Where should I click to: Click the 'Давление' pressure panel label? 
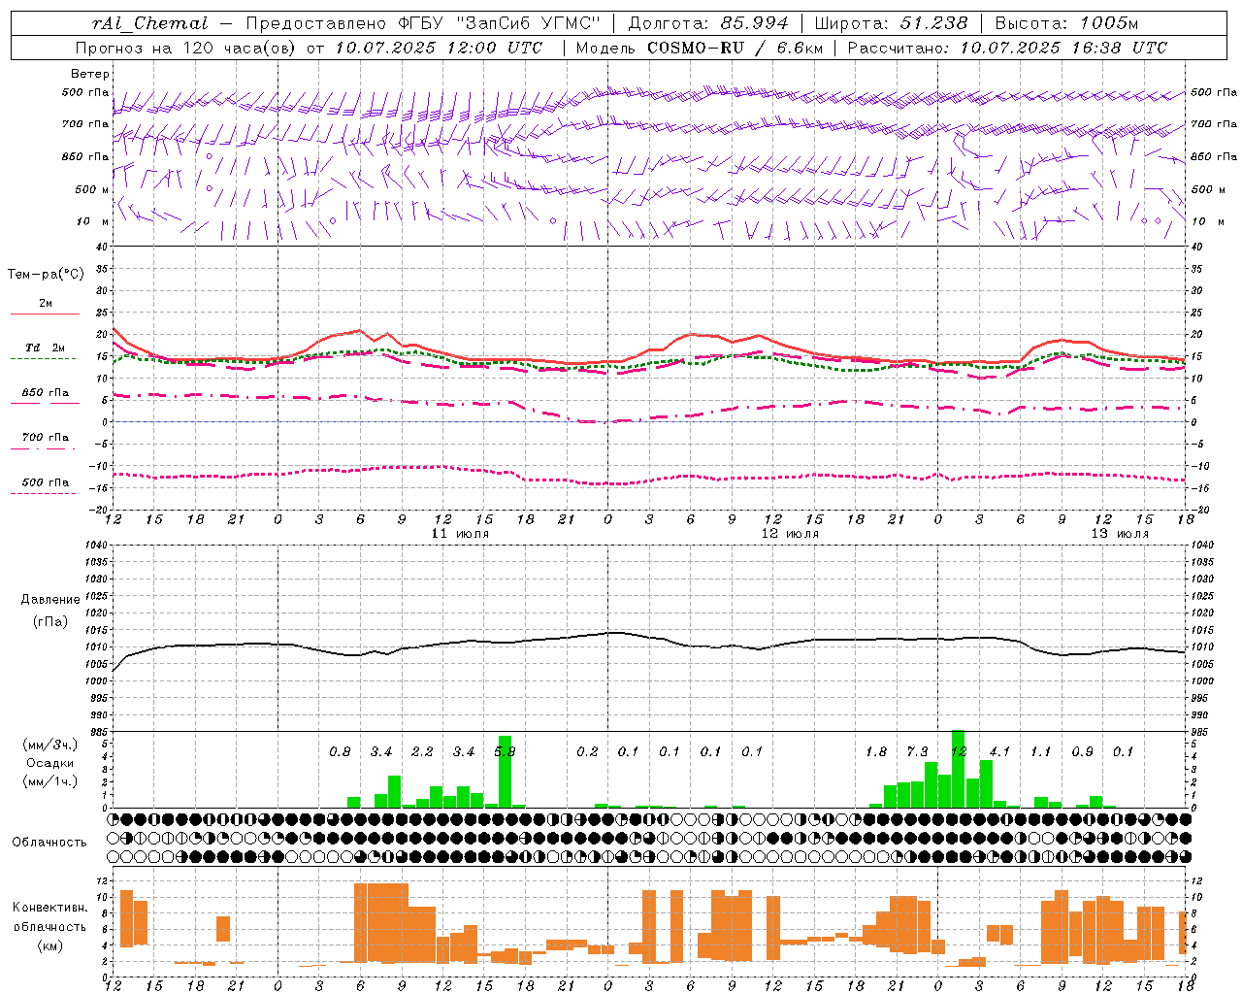pyautogui.click(x=50, y=600)
